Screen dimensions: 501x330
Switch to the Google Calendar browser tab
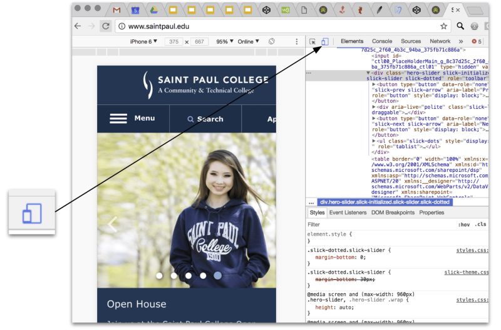(135, 10)
